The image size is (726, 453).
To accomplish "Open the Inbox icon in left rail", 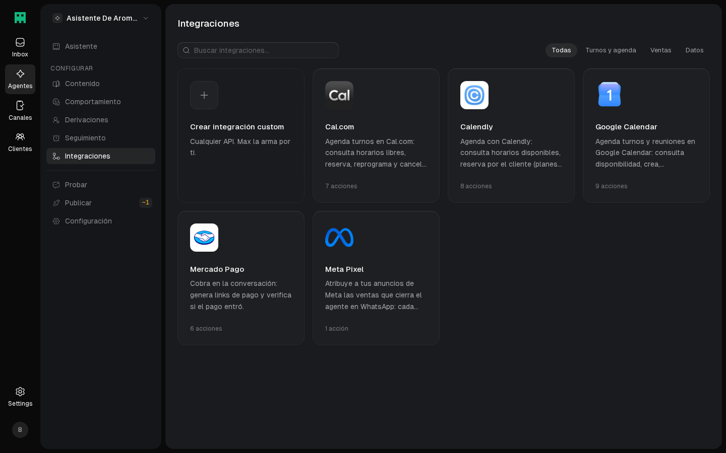I will (20, 42).
